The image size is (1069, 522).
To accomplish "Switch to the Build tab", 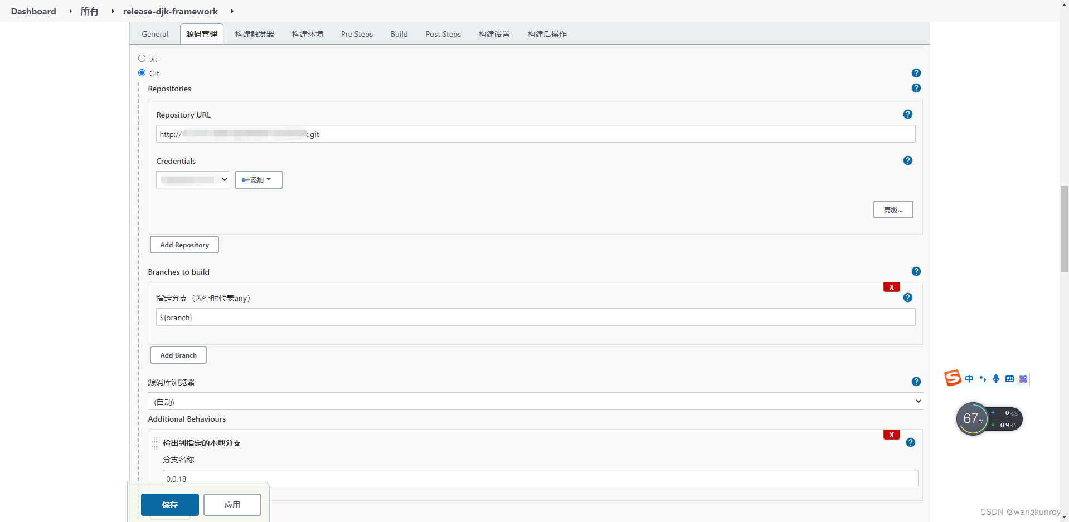I will (399, 34).
